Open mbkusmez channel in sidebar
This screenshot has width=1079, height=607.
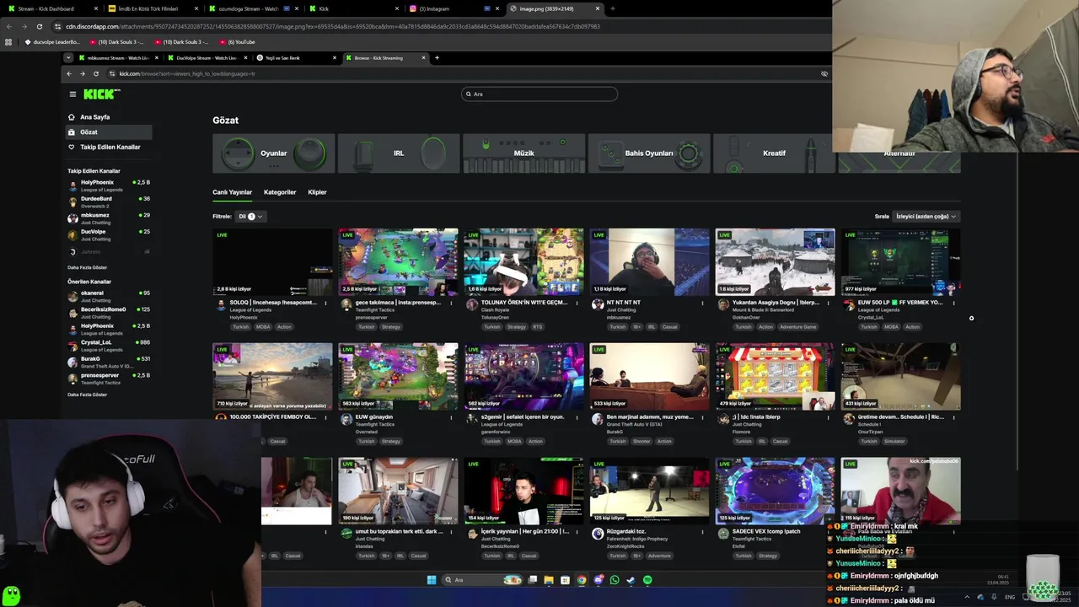[x=109, y=218]
